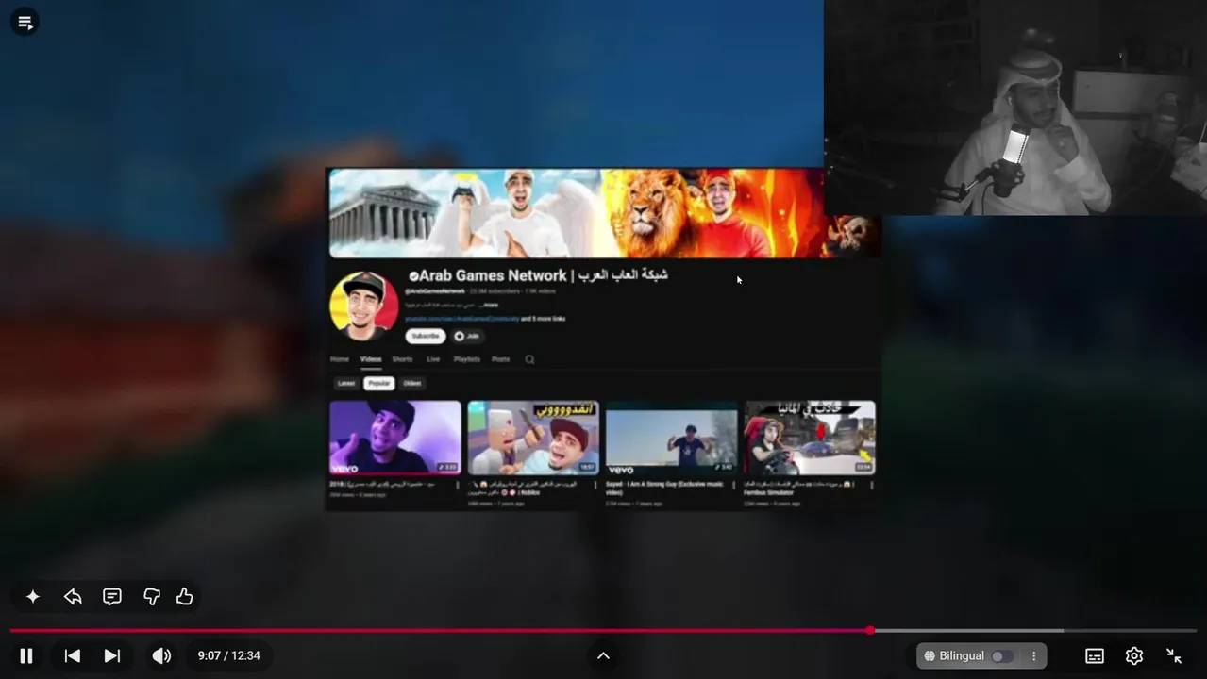
Task: Open the Fernbus Simulator video thumbnail
Action: coord(810,438)
